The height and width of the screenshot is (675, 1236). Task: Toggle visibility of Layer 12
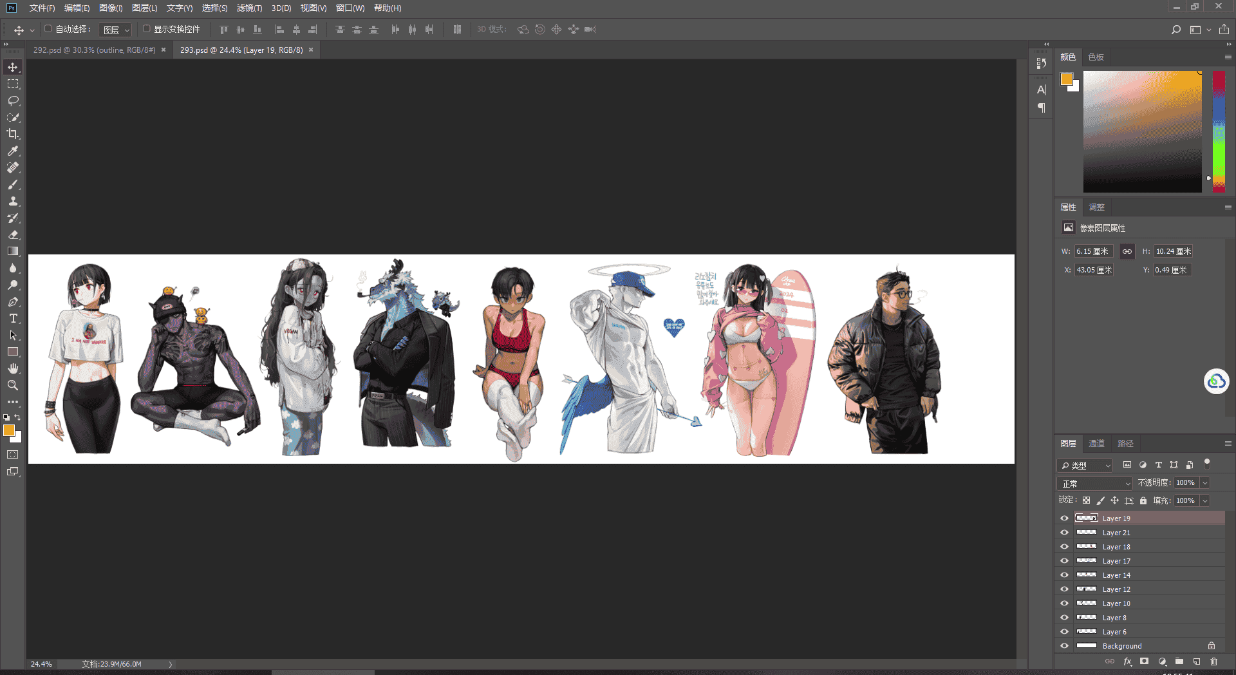pos(1064,589)
